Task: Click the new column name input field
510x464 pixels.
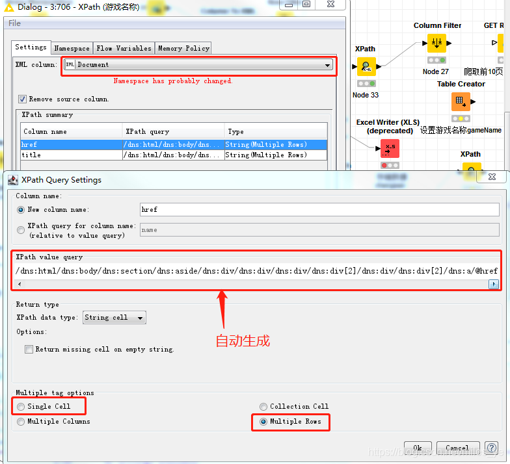Action: point(319,209)
